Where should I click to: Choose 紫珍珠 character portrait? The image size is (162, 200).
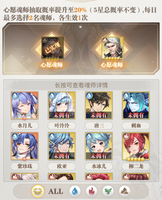[25, 146]
